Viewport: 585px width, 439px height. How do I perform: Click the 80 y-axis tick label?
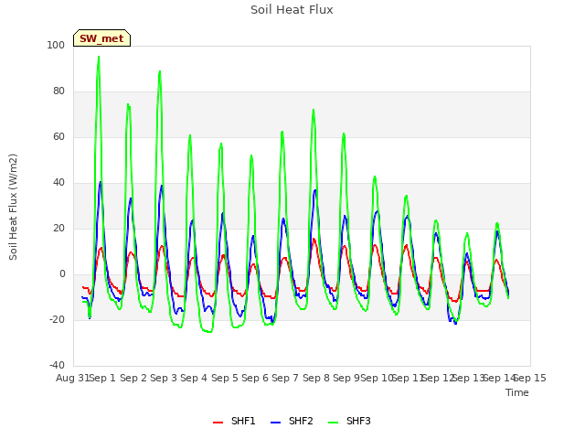pyautogui.click(x=58, y=91)
